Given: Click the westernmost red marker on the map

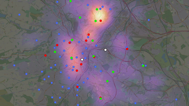Looking at the screenshot, I should 45,55.
